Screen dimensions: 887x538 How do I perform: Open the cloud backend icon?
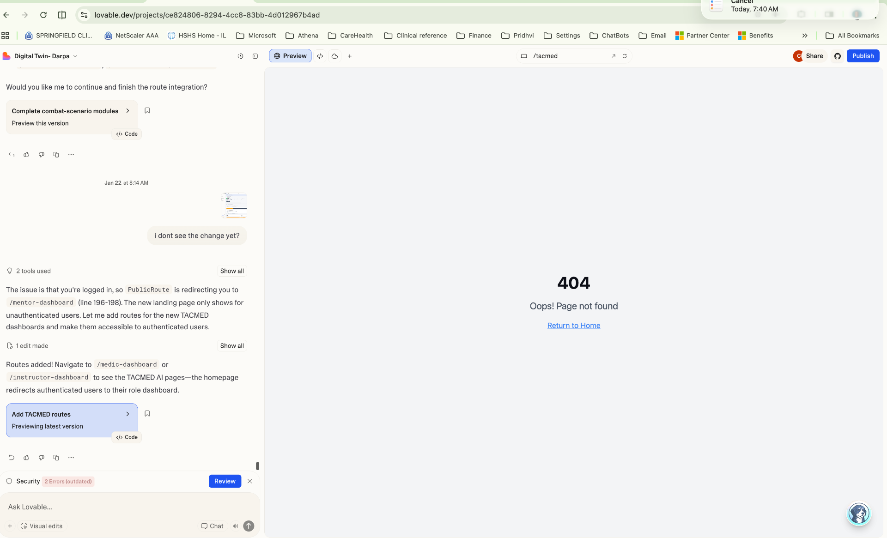(334, 56)
